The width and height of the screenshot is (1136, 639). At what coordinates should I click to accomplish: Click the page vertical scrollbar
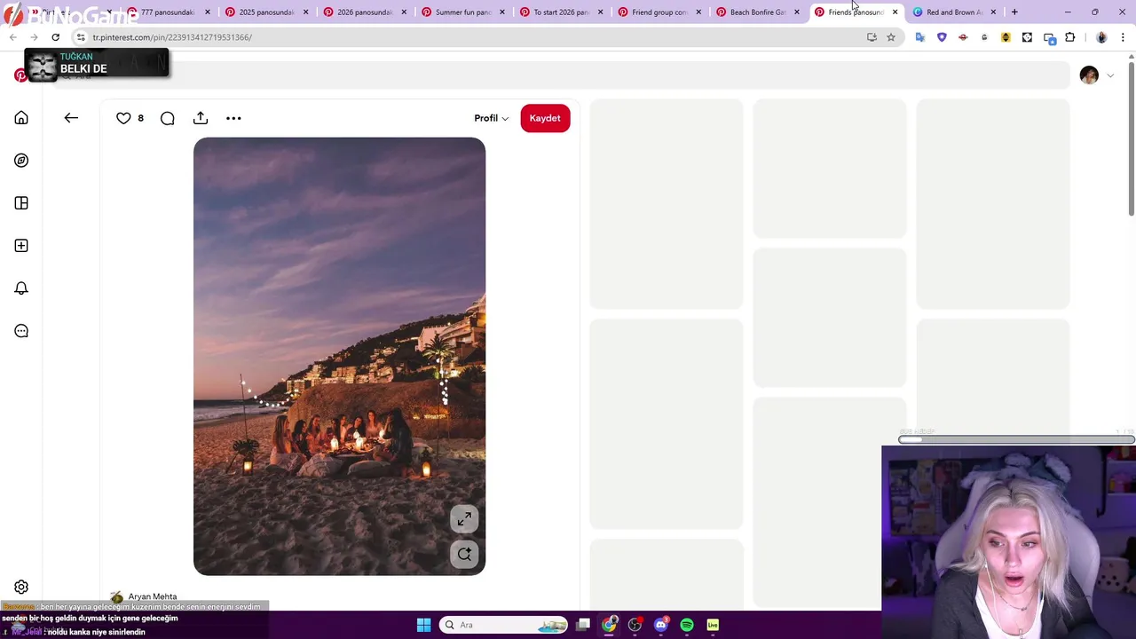(x=1131, y=138)
